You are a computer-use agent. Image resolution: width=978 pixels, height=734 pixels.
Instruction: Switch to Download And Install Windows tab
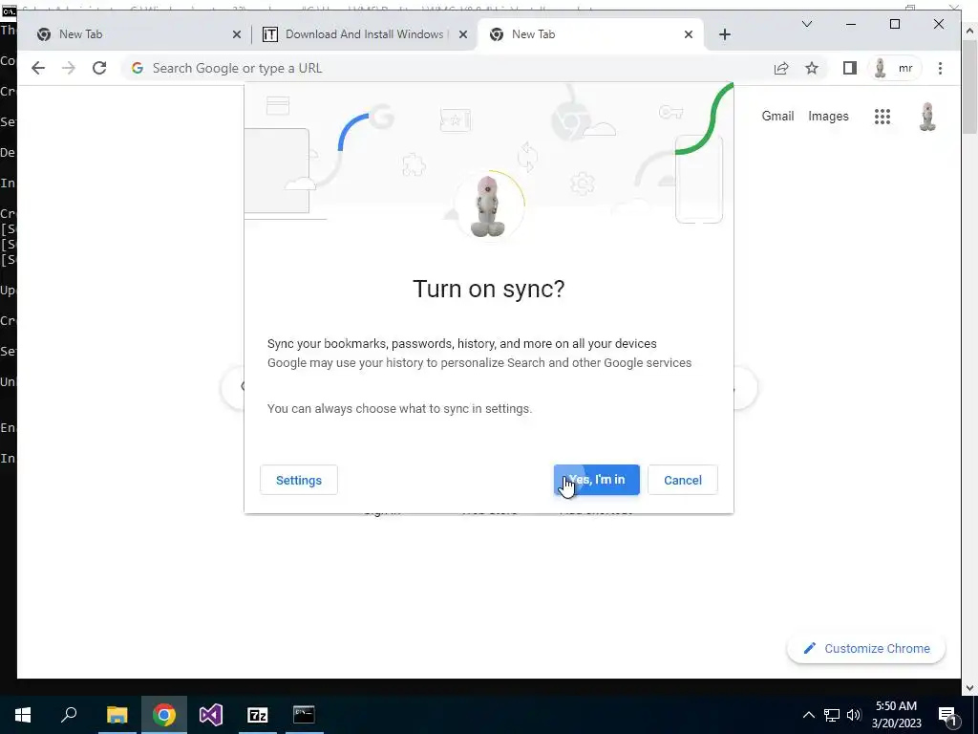coord(365,34)
